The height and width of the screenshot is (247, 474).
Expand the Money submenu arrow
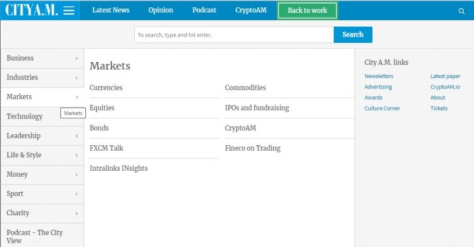76,174
